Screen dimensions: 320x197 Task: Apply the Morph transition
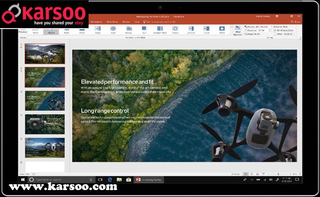(x=51, y=31)
